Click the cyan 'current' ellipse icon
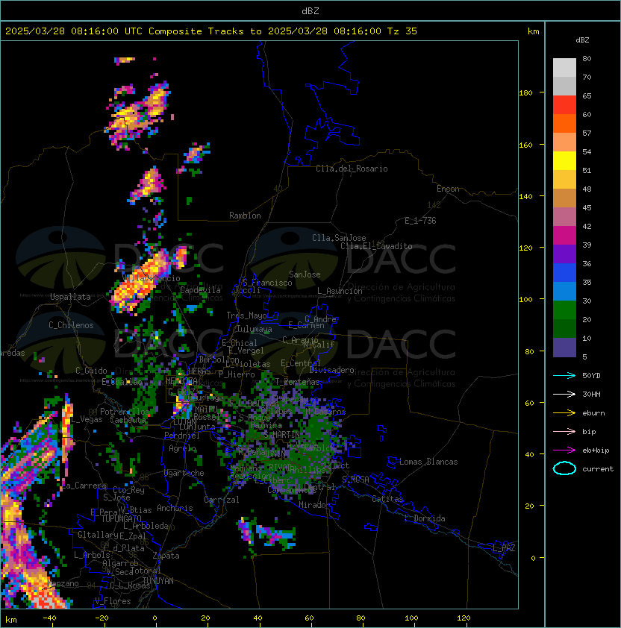Screen dimensions: 621x628 point(564,468)
